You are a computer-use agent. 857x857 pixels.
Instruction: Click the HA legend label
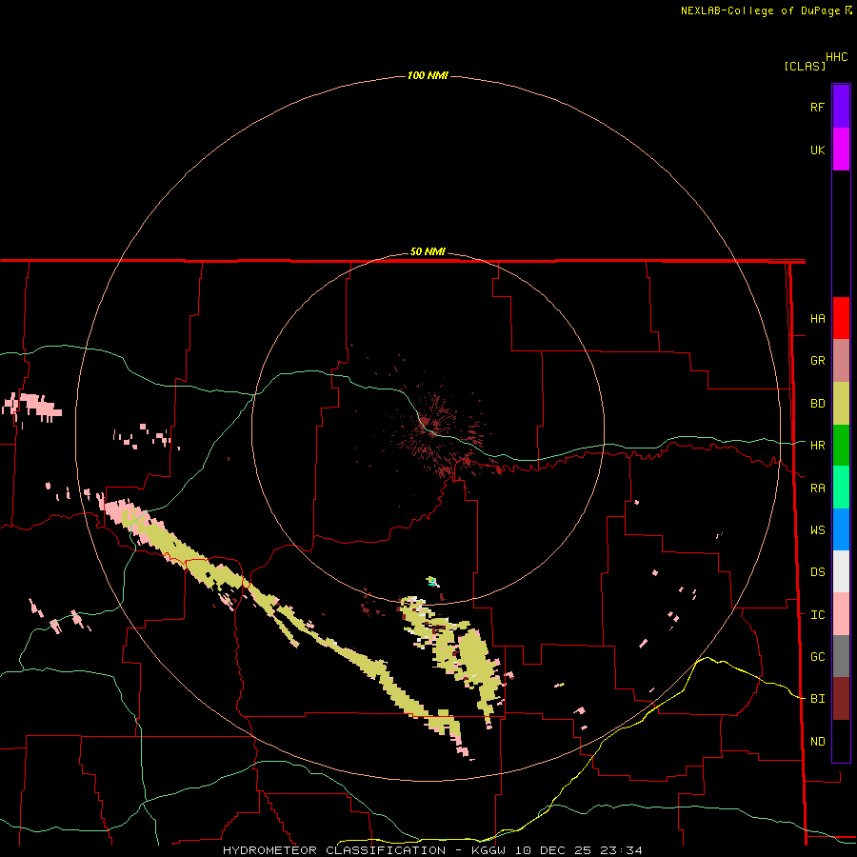tap(817, 319)
